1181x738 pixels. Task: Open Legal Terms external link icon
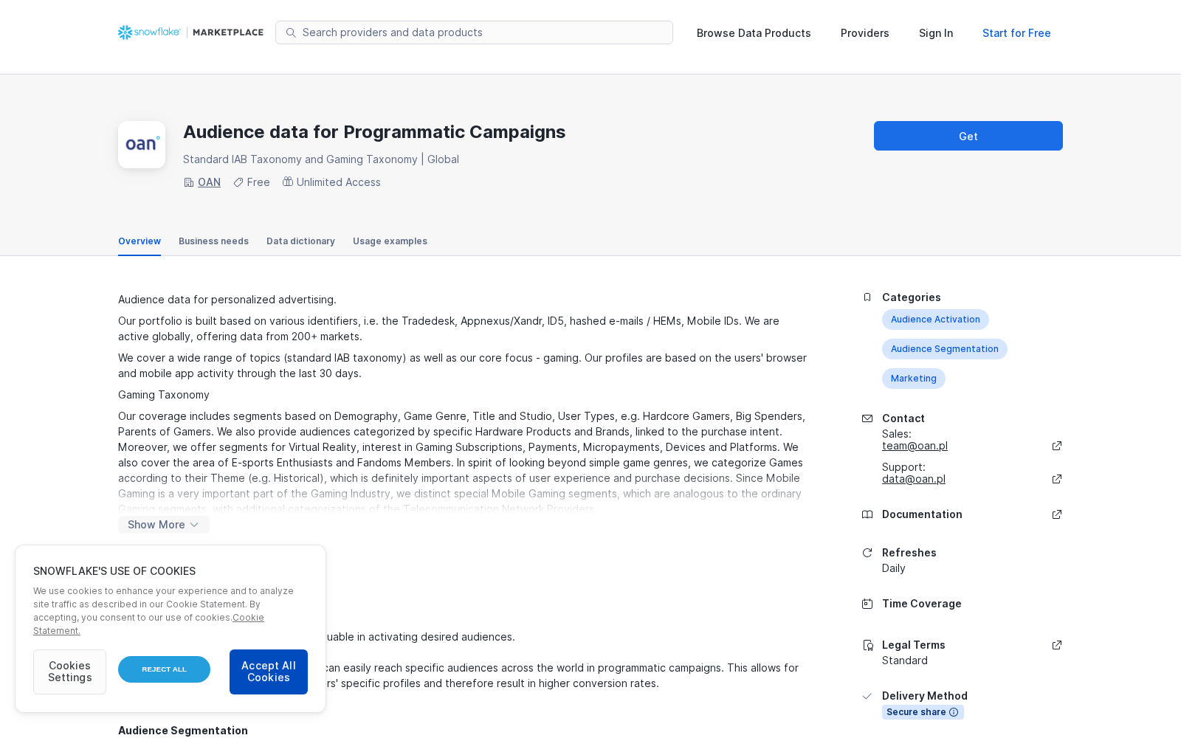pyautogui.click(x=1057, y=645)
